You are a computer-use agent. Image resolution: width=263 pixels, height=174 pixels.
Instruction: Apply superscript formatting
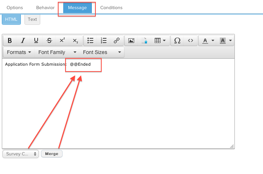point(62,40)
